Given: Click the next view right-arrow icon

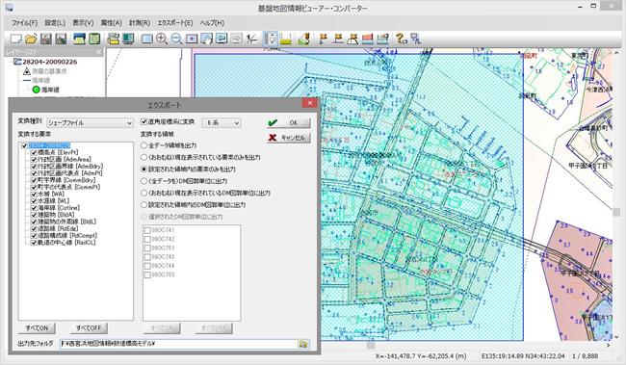Looking at the screenshot, I should coord(236,39).
